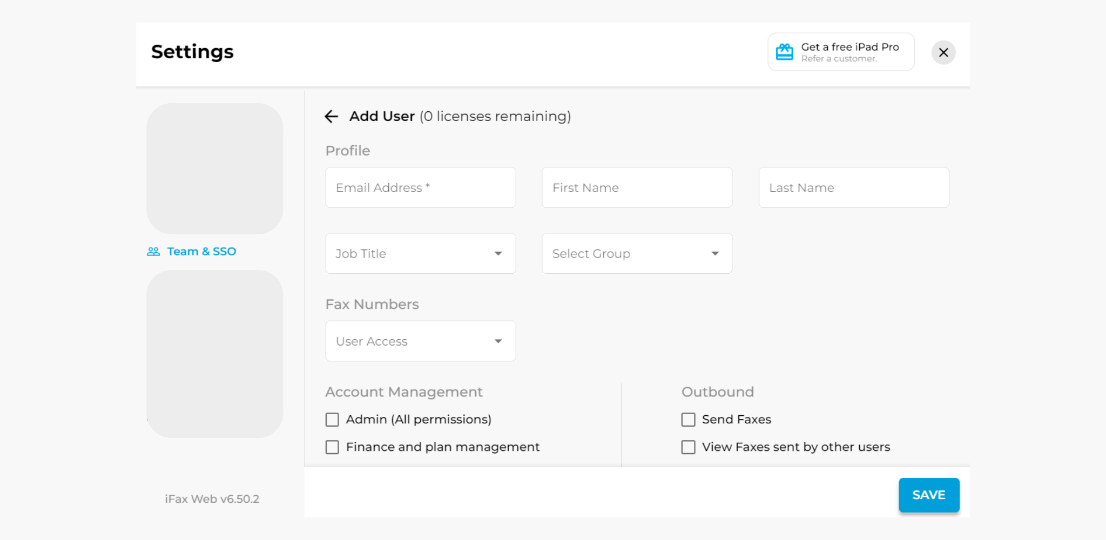Screen dimensions: 1106x540
Task: Click the Team & SSO people icon
Action: [153, 252]
